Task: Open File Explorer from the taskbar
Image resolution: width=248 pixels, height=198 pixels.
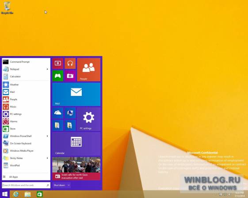Action: tap(27, 194)
